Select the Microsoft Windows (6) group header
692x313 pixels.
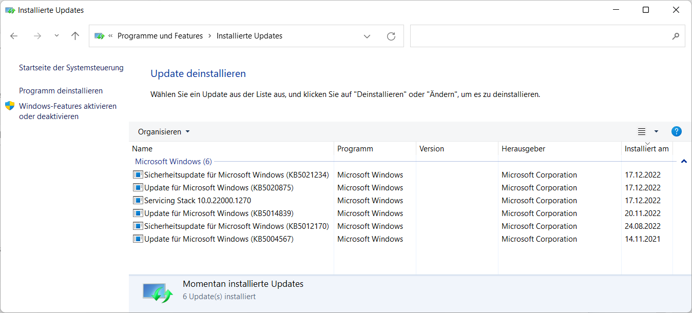[173, 162]
